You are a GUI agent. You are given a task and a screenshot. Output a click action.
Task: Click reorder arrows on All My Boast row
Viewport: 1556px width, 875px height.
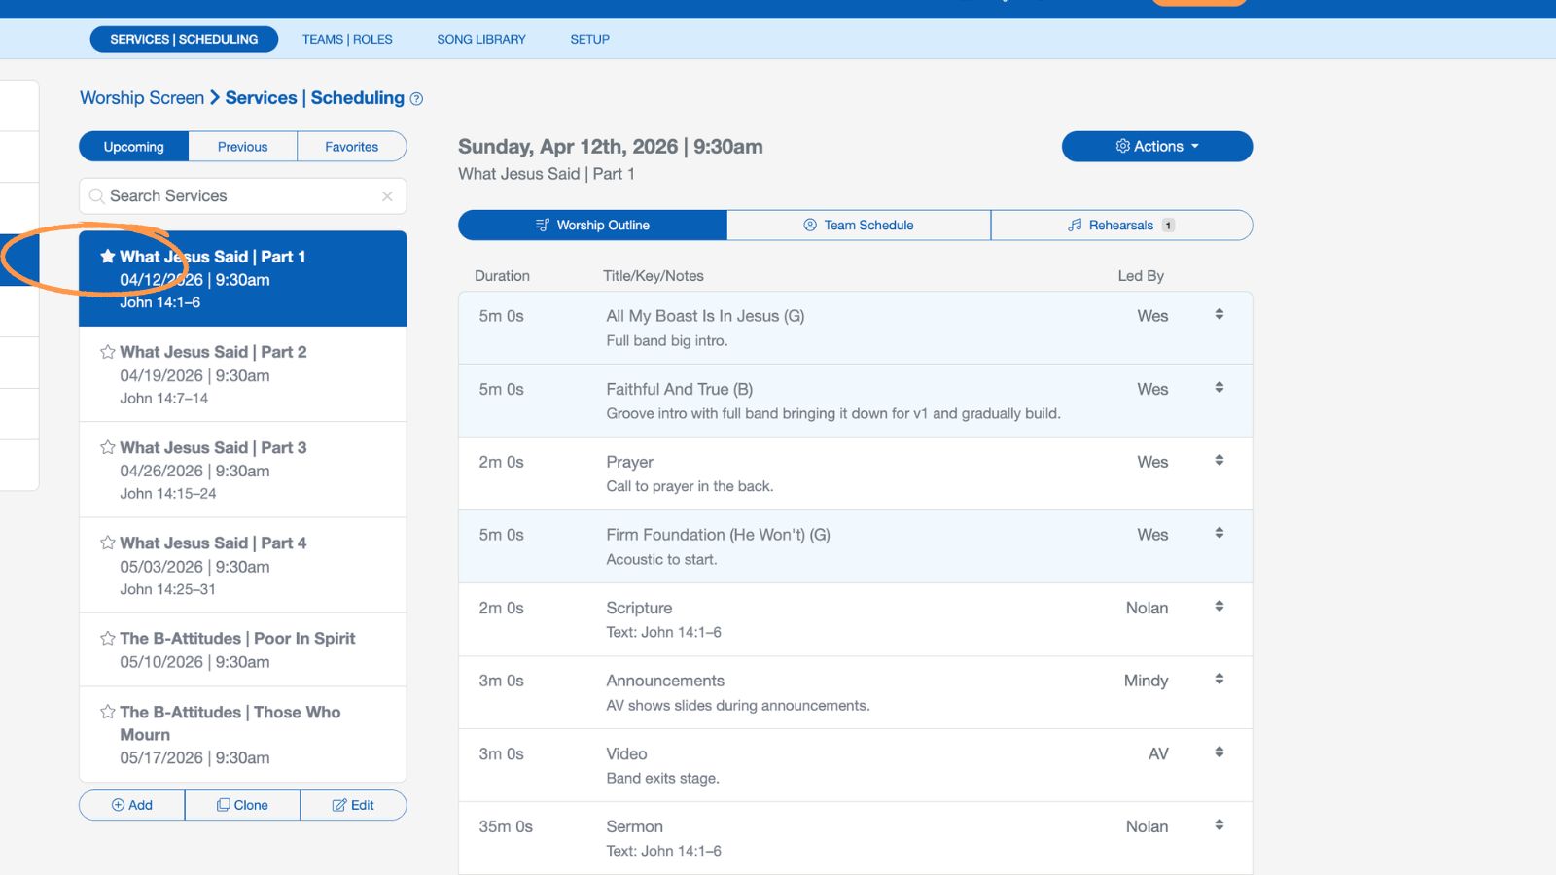coord(1219,315)
